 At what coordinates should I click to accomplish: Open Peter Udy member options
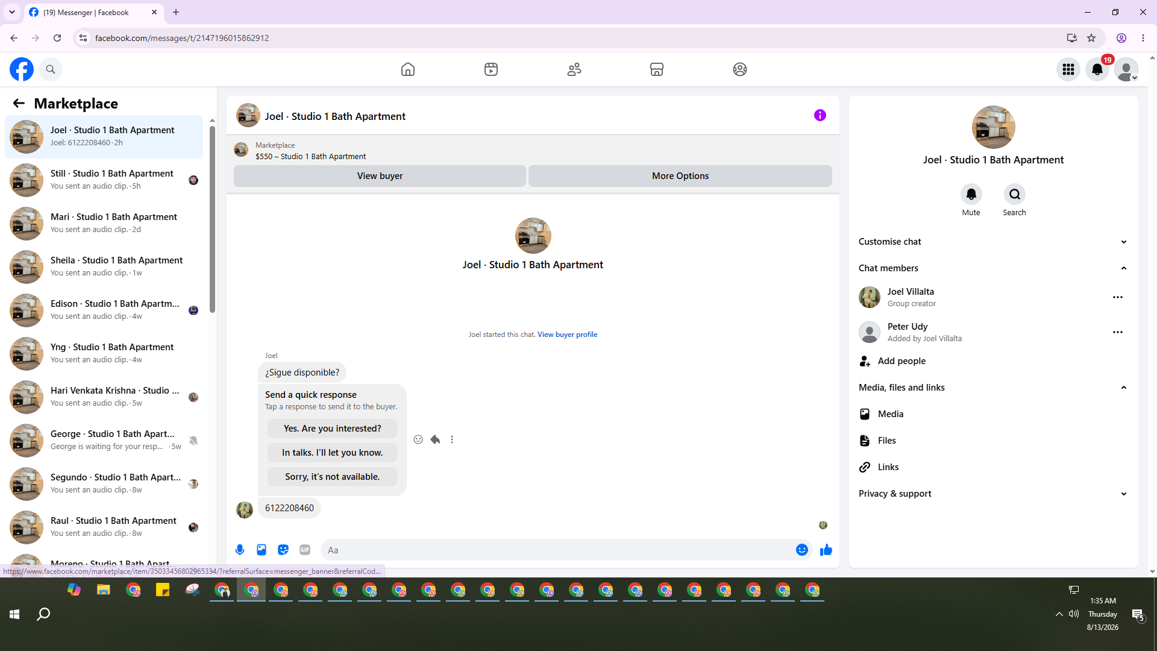tap(1118, 332)
